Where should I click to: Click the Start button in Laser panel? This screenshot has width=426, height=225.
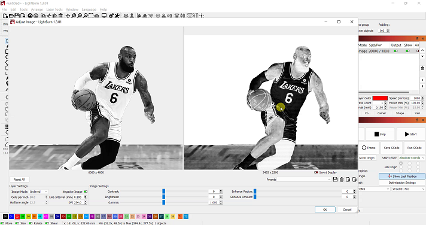pyautogui.click(x=410, y=134)
